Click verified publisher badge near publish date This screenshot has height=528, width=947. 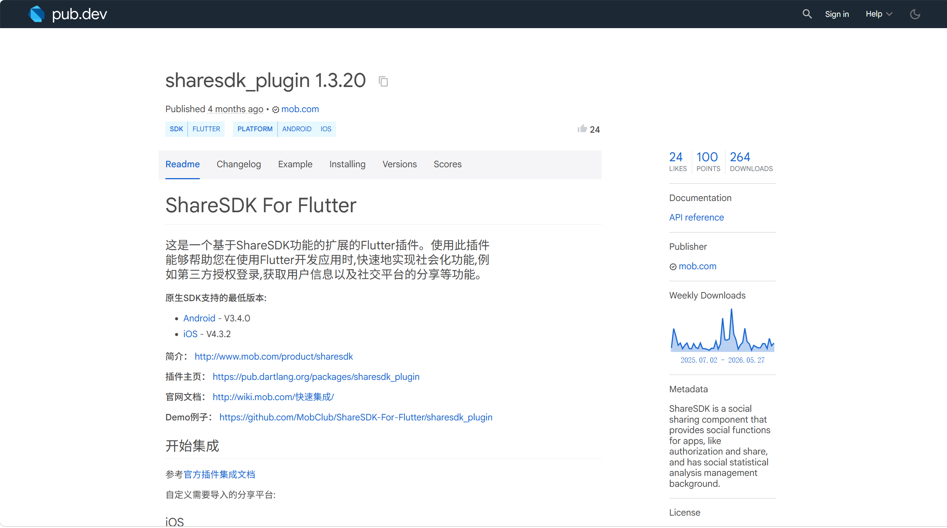[276, 109]
